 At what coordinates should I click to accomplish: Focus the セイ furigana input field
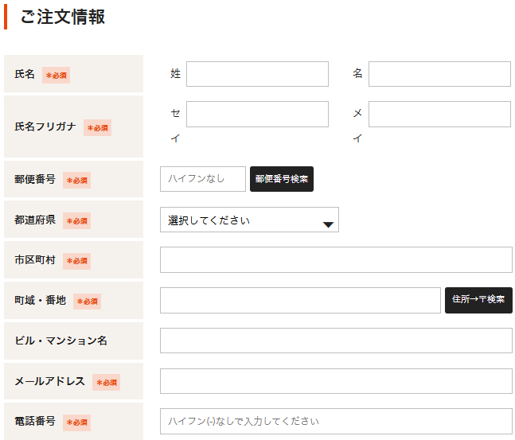point(257,114)
